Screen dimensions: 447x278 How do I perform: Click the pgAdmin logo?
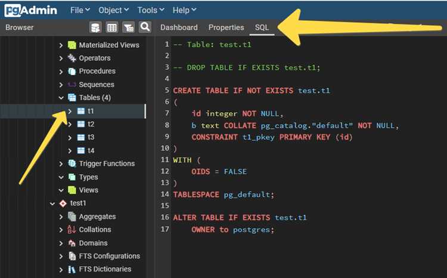coord(30,11)
